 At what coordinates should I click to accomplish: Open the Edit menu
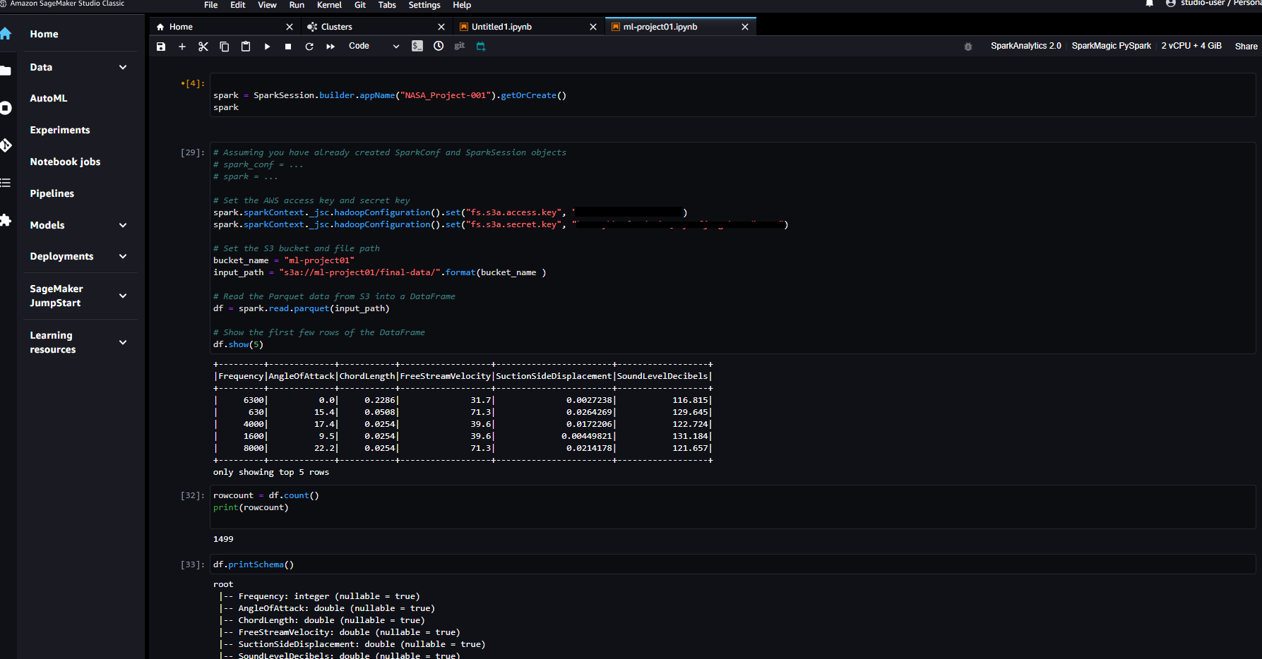(238, 5)
